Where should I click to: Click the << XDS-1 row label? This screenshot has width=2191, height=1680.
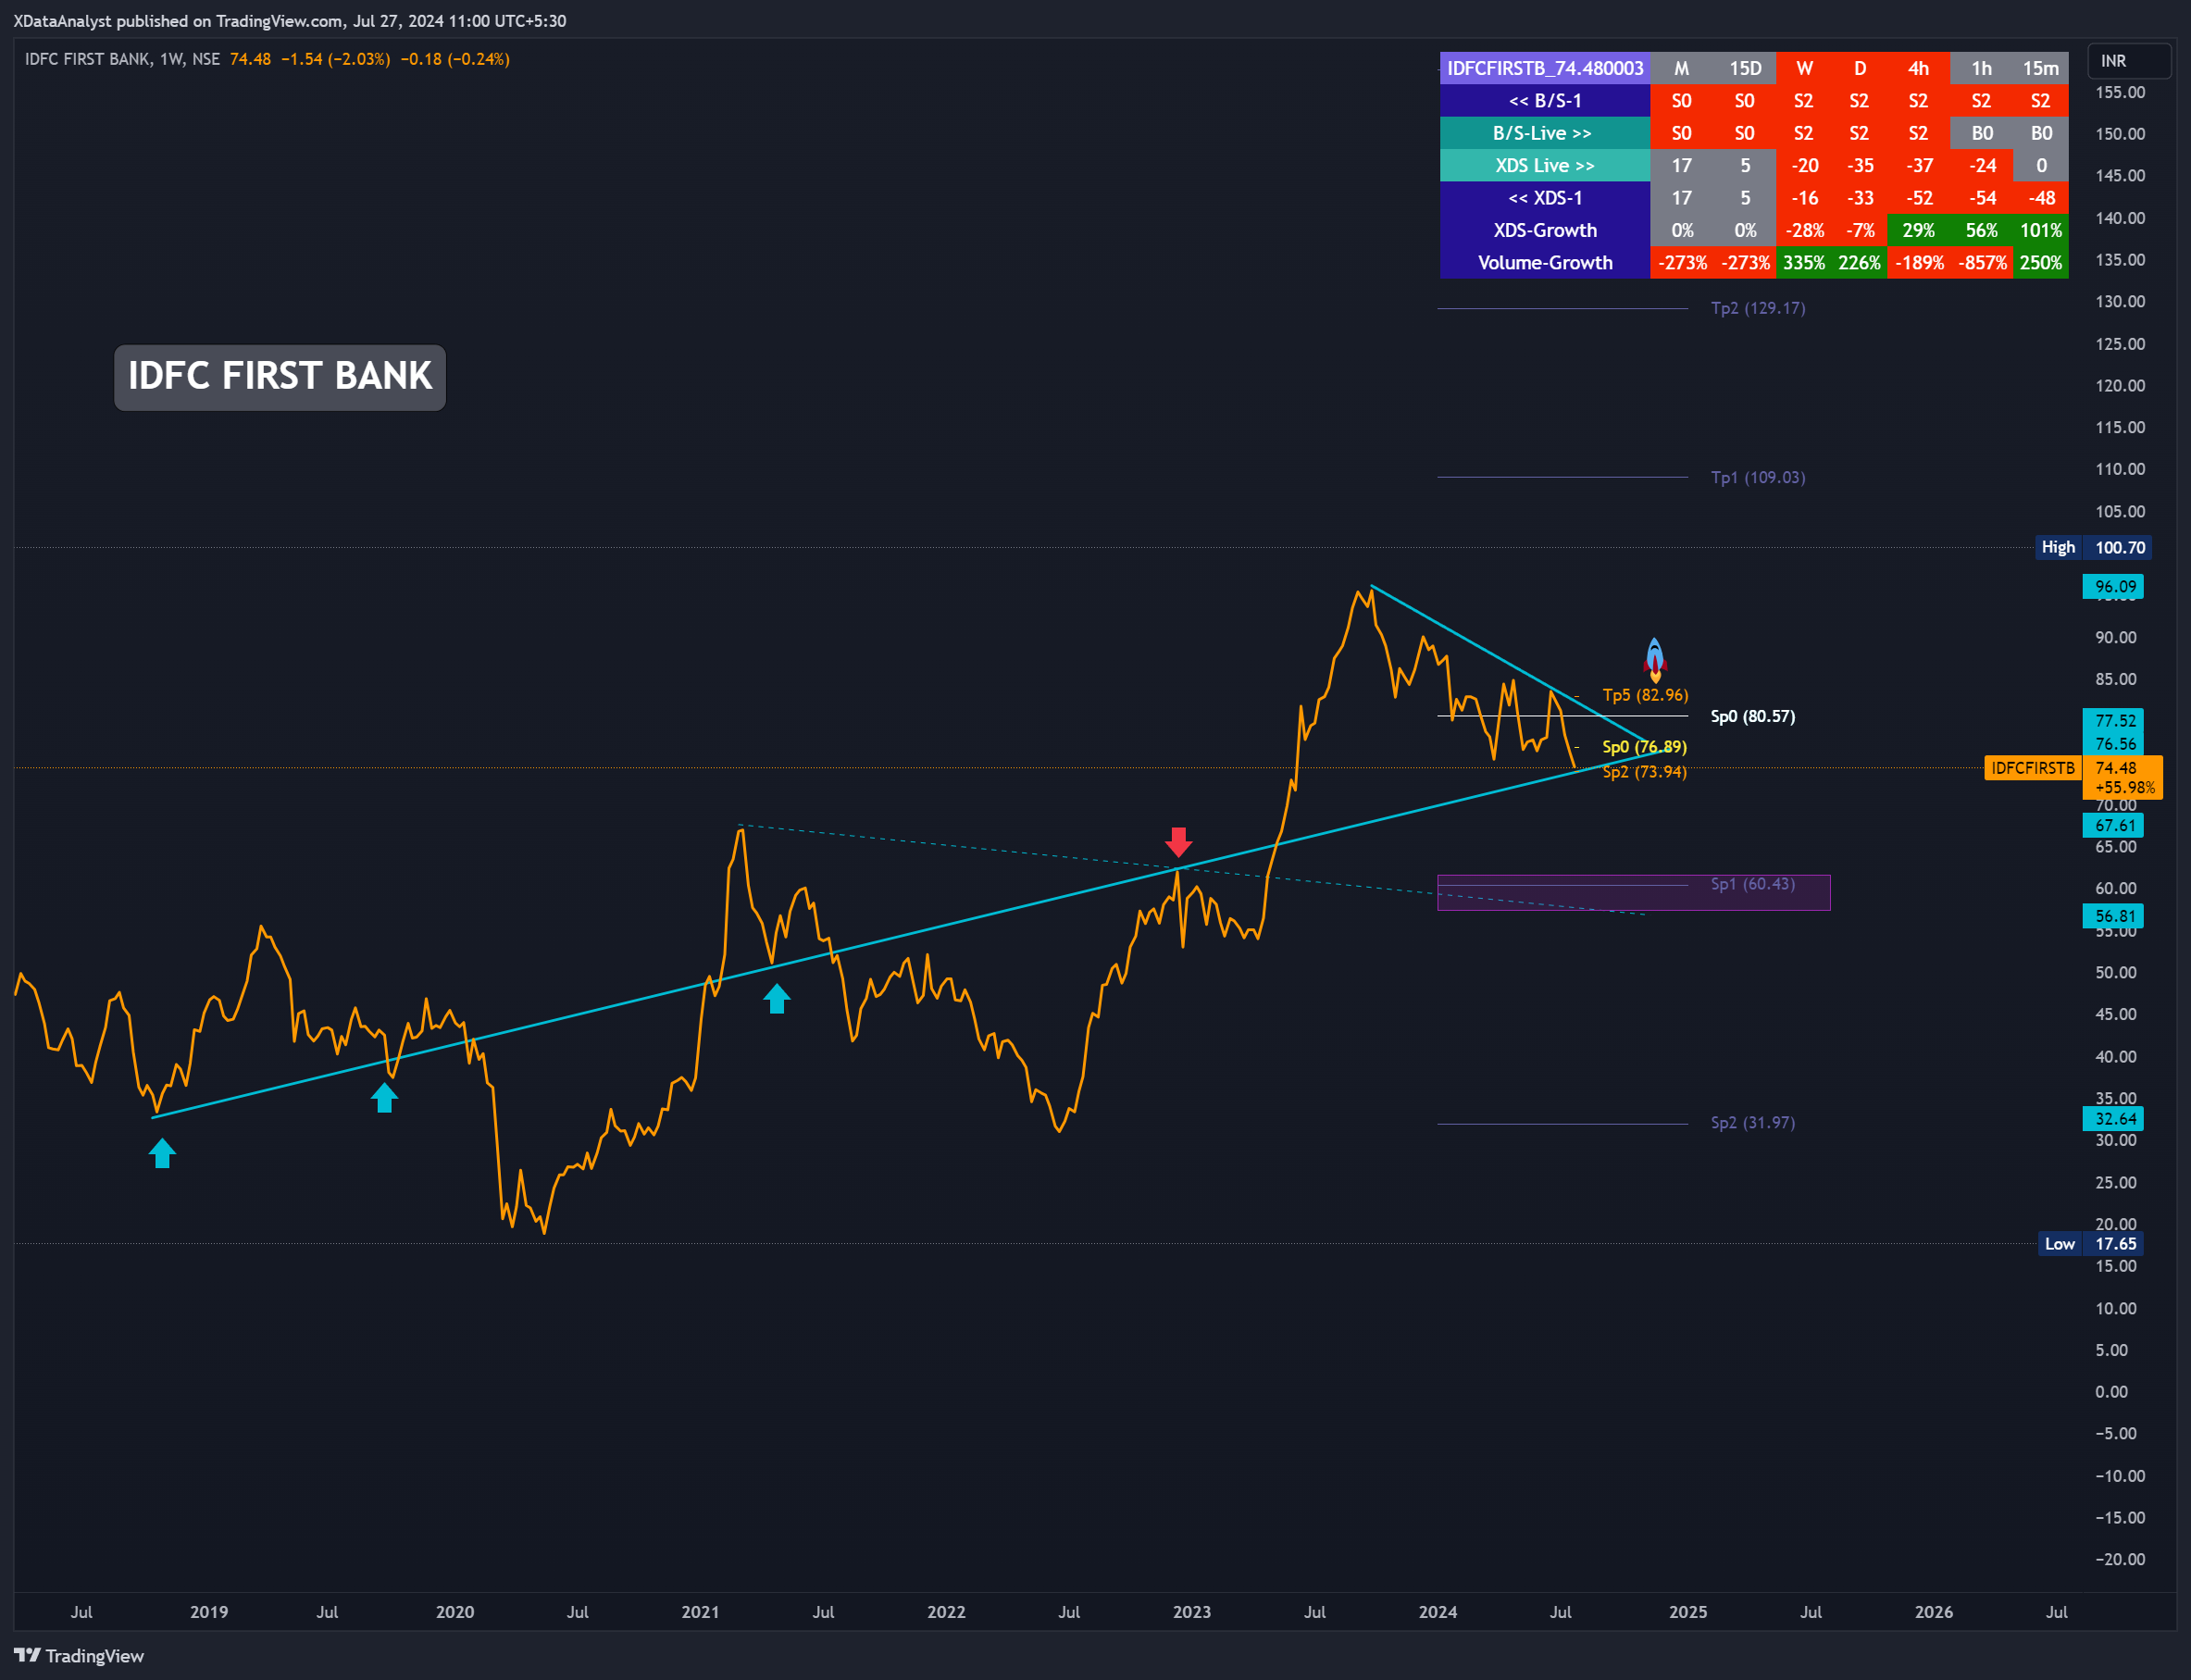(1545, 198)
